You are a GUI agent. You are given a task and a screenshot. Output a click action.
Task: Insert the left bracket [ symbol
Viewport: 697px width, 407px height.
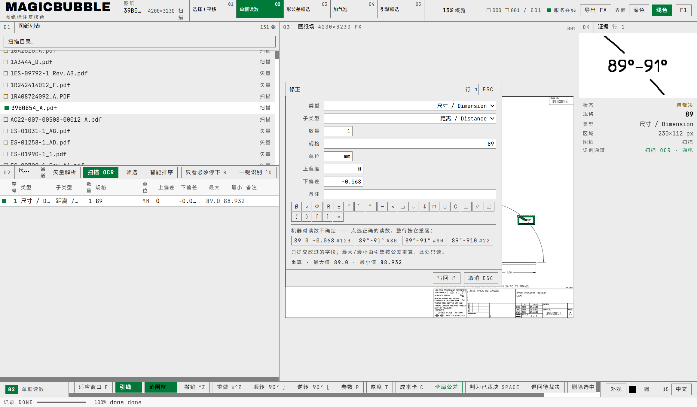pyautogui.click(x=317, y=217)
